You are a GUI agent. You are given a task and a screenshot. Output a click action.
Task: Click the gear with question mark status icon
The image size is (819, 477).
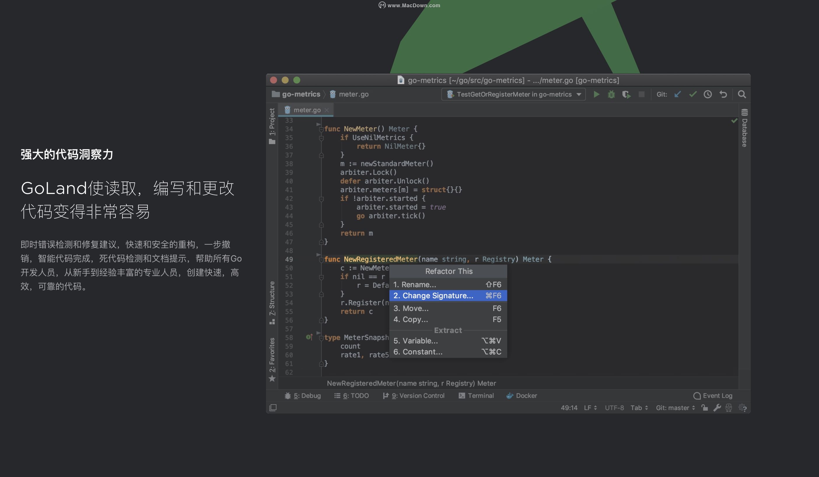(743, 408)
